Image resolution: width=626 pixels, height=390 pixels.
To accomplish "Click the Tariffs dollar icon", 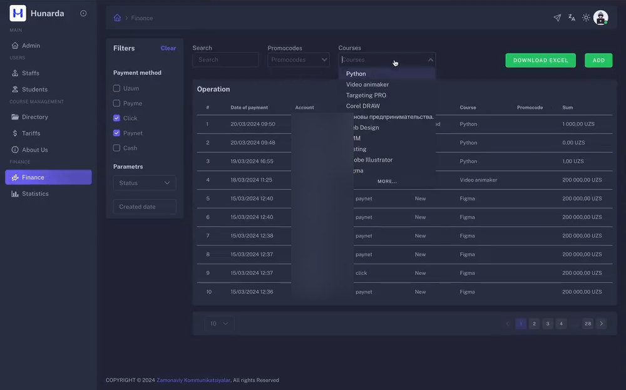I will (15, 133).
